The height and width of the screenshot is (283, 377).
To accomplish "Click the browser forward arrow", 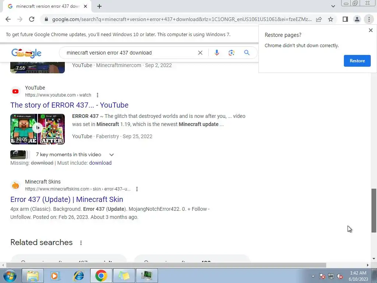I will point(20,19).
